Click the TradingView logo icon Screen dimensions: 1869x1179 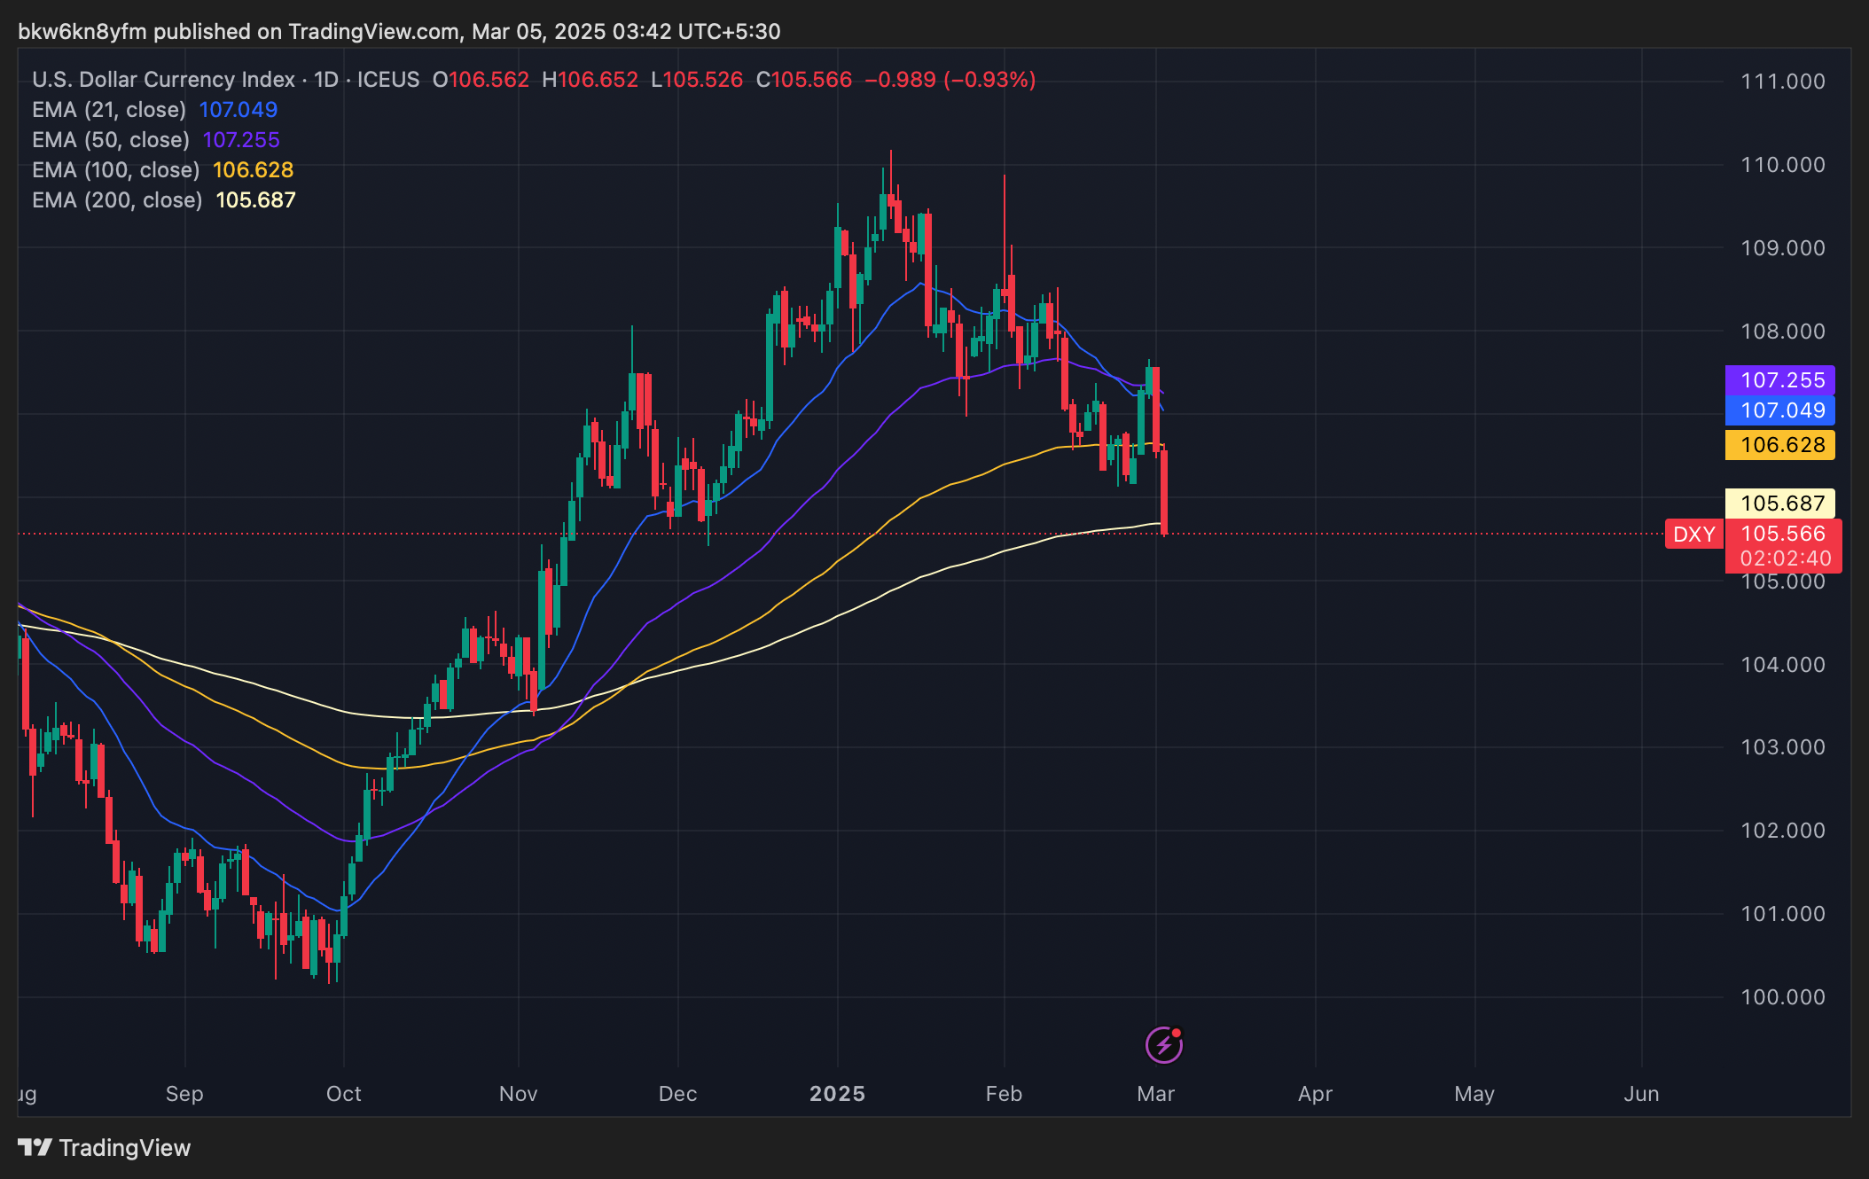coord(35,1148)
